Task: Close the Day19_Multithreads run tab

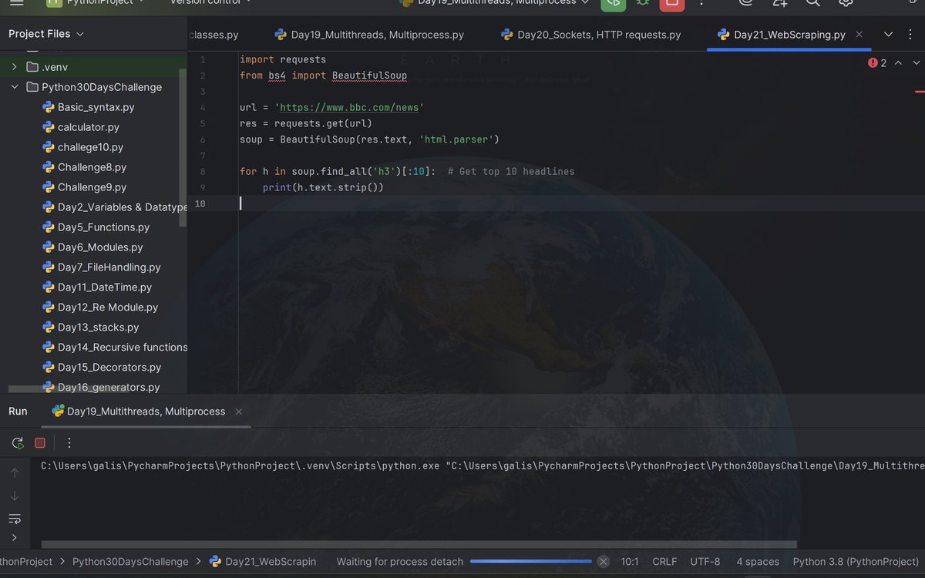Action: [239, 412]
